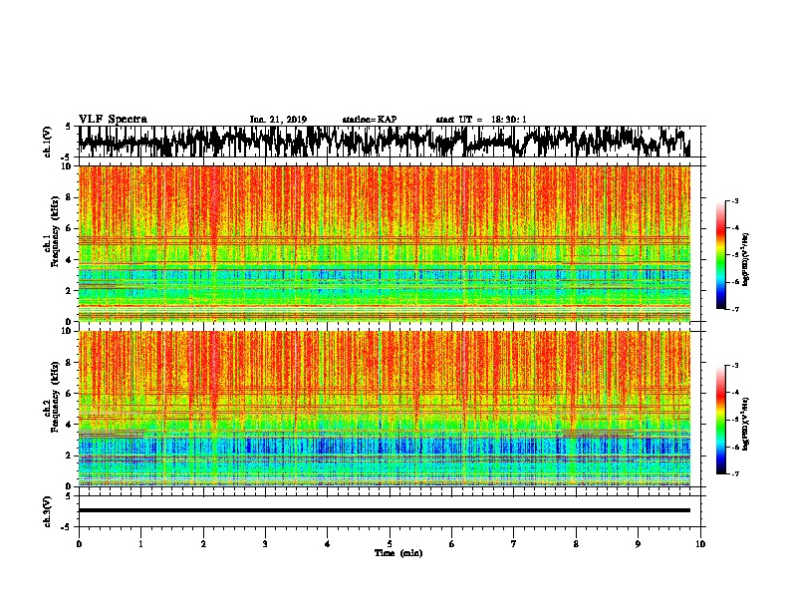The width and height of the screenshot is (789, 610).
Task: Click the ch.2 color bar log(PSD) label
Action: coord(745,424)
